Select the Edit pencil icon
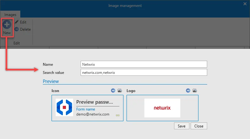Screen dimensions: 250x139 point(17,22)
